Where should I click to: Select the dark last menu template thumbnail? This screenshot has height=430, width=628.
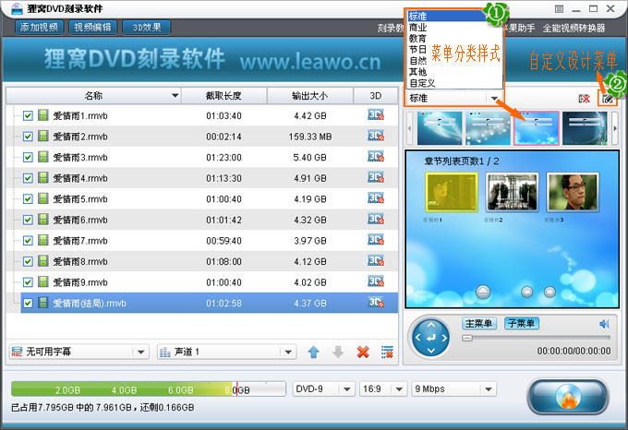click(x=585, y=128)
